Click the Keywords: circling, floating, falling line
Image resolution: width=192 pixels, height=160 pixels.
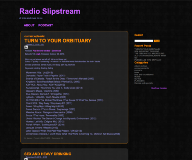39,68
